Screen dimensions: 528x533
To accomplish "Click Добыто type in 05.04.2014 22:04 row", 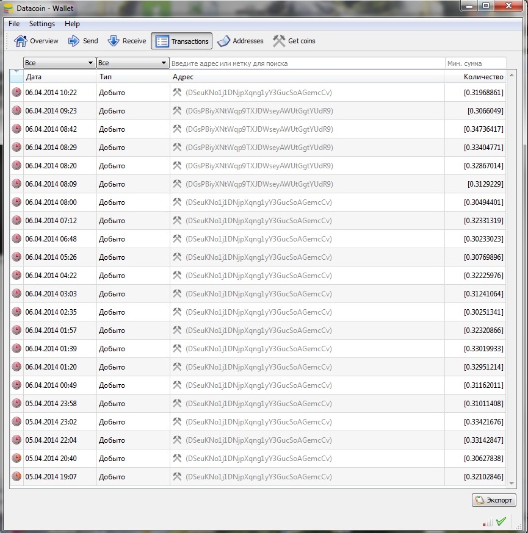I will click(112, 440).
